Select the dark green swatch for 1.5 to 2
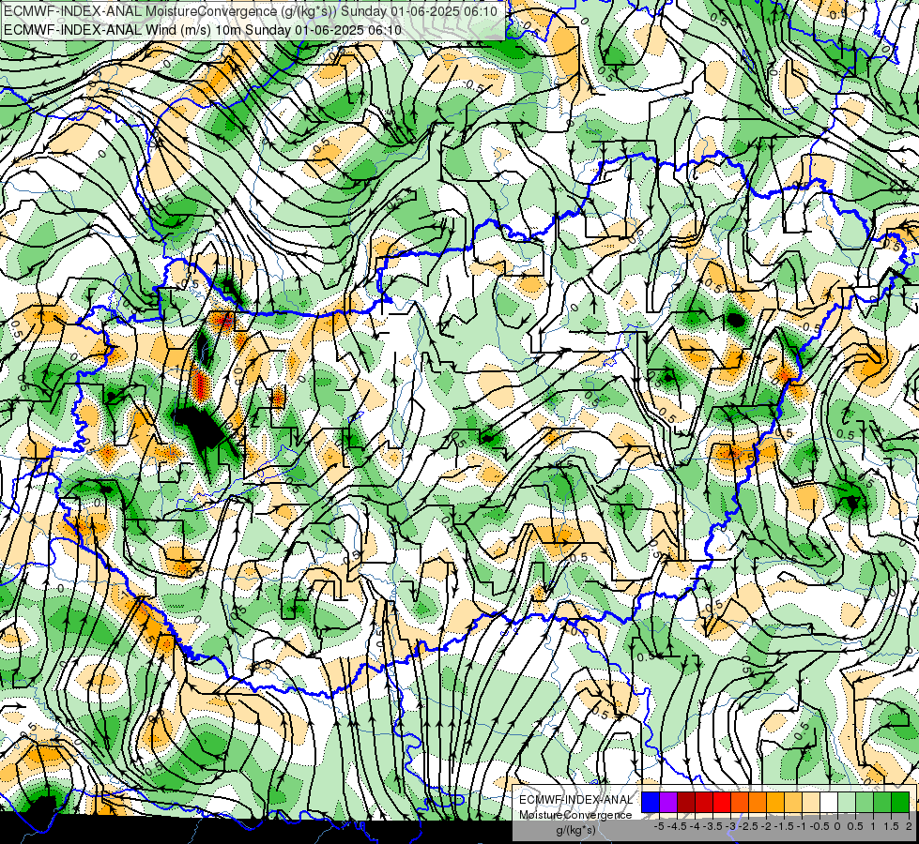 tap(900, 802)
